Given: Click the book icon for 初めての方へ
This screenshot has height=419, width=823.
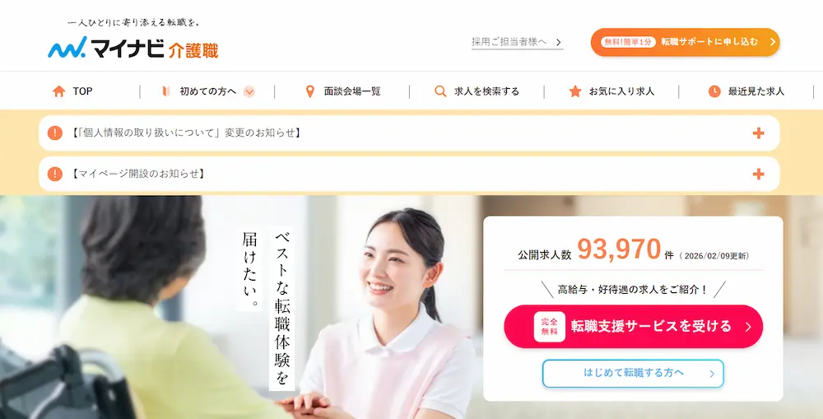Looking at the screenshot, I should pyautogui.click(x=166, y=91).
